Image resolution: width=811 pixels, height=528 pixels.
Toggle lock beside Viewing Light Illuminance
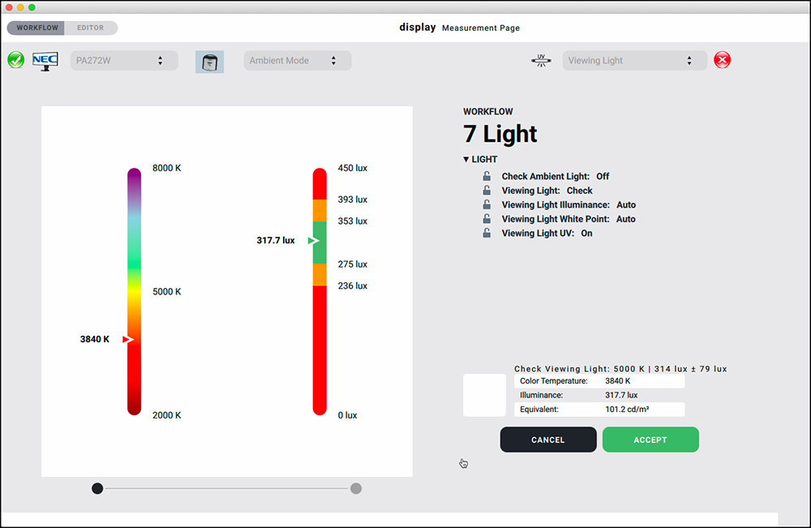pos(487,204)
